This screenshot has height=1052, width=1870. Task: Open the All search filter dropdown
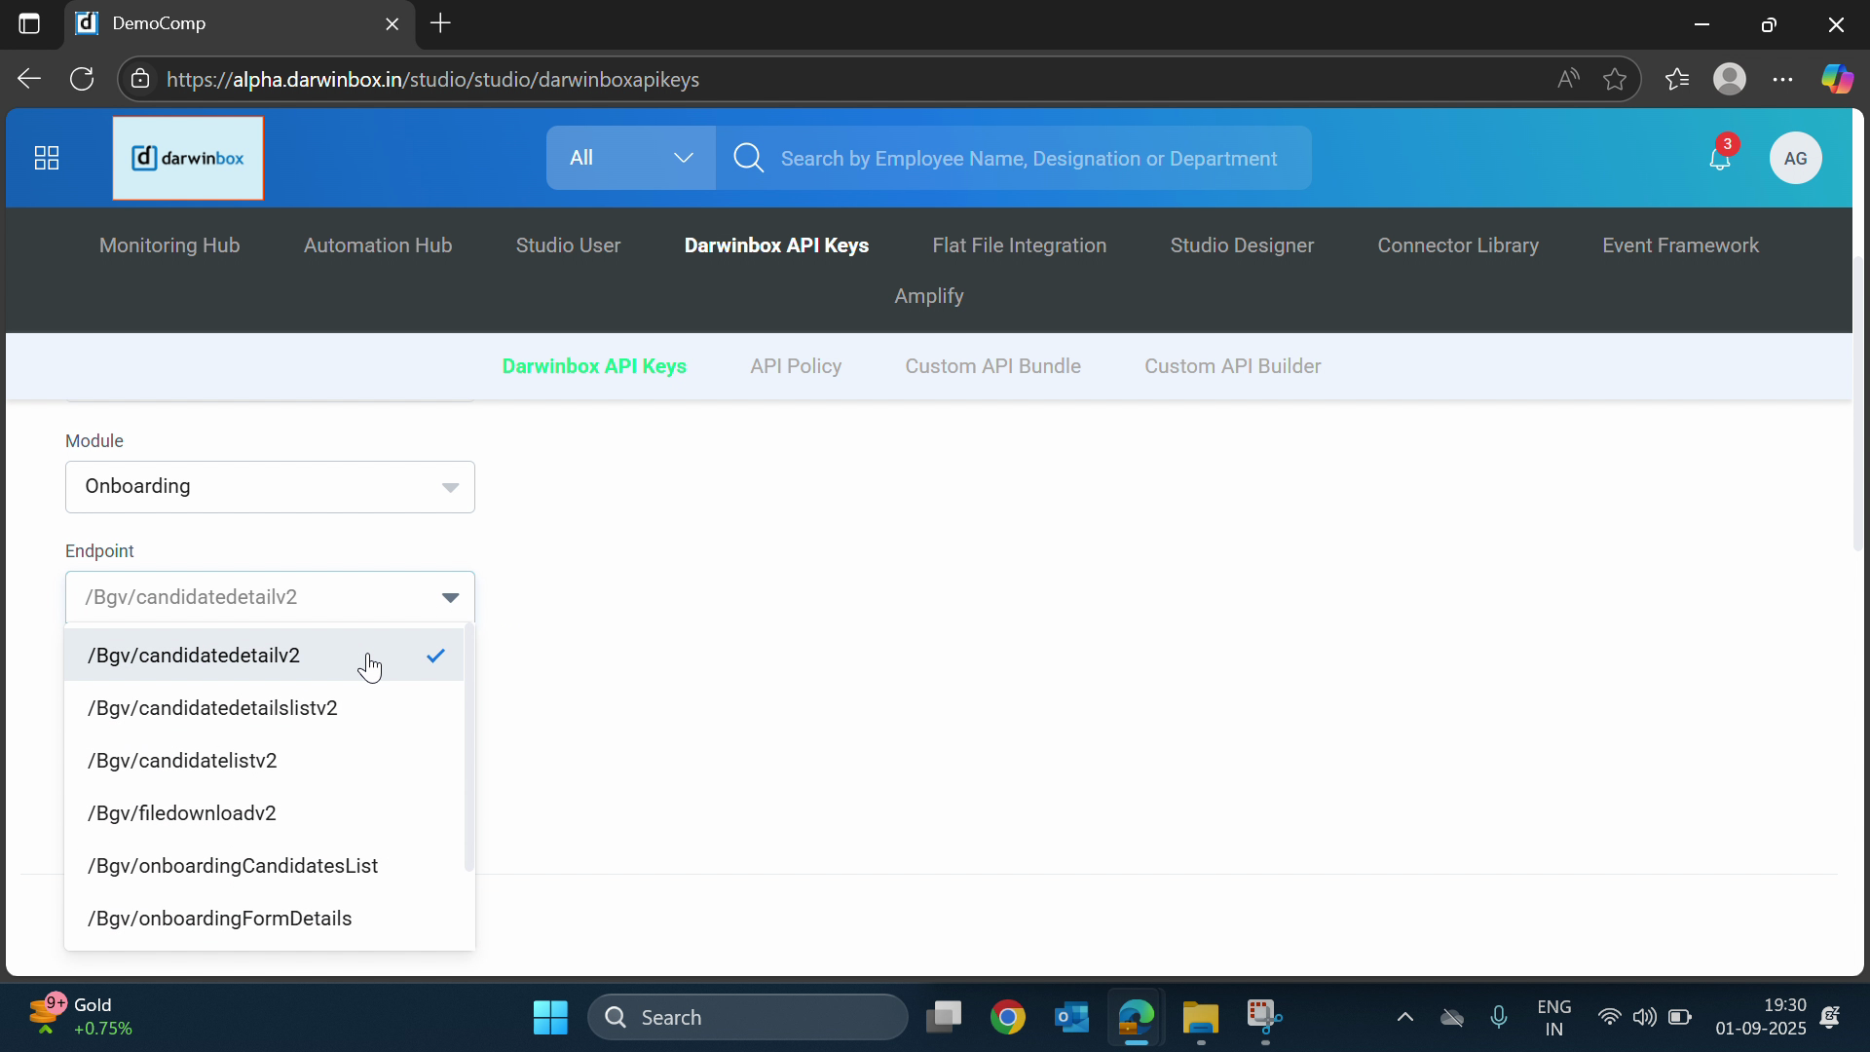pos(630,158)
